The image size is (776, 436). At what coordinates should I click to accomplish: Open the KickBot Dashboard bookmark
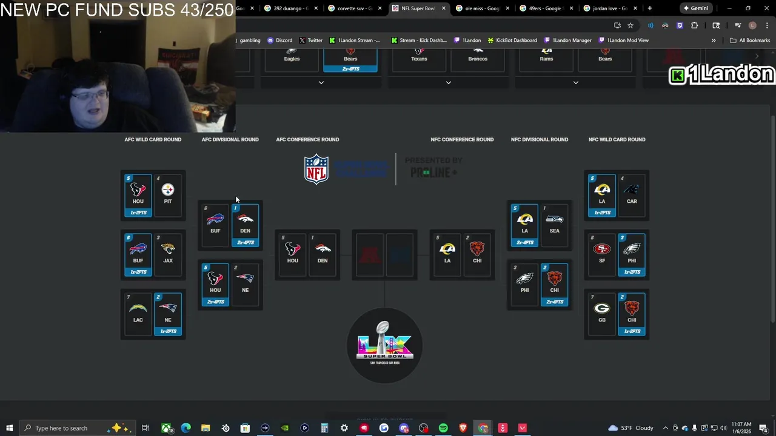point(512,41)
